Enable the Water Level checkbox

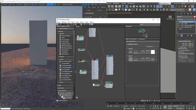coord(179,47)
